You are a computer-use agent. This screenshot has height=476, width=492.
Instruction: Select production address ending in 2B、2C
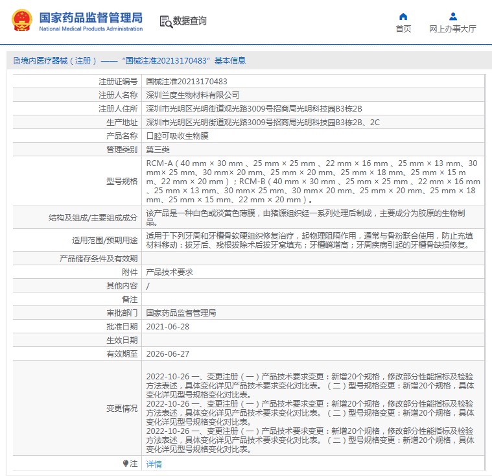[x=263, y=123]
